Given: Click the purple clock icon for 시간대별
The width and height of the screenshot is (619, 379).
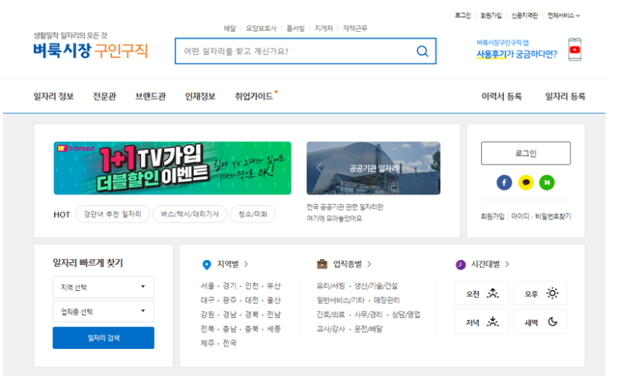Looking at the screenshot, I should 460,265.
